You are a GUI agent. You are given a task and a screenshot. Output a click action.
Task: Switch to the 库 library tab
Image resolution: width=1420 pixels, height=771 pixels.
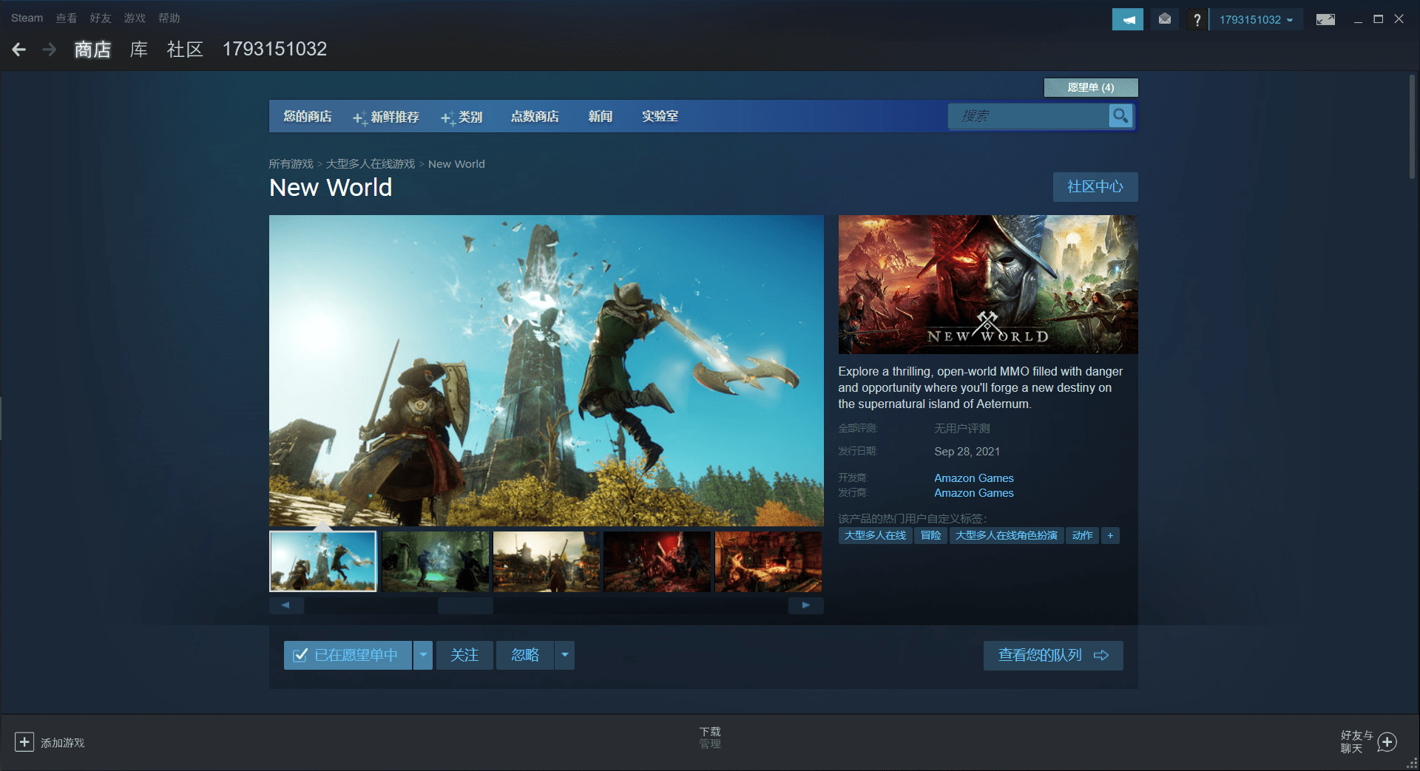139,50
